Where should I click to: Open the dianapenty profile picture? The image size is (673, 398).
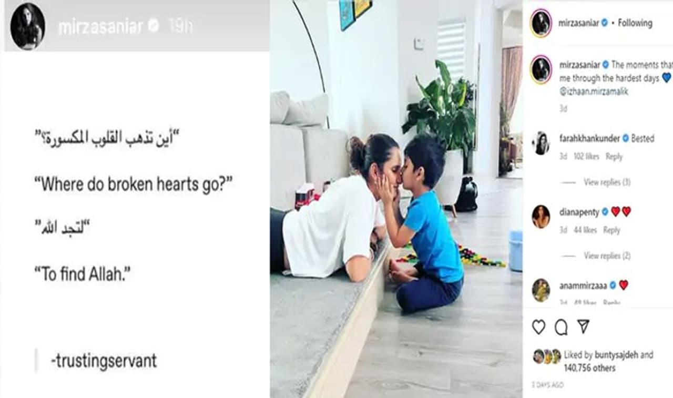[541, 216]
